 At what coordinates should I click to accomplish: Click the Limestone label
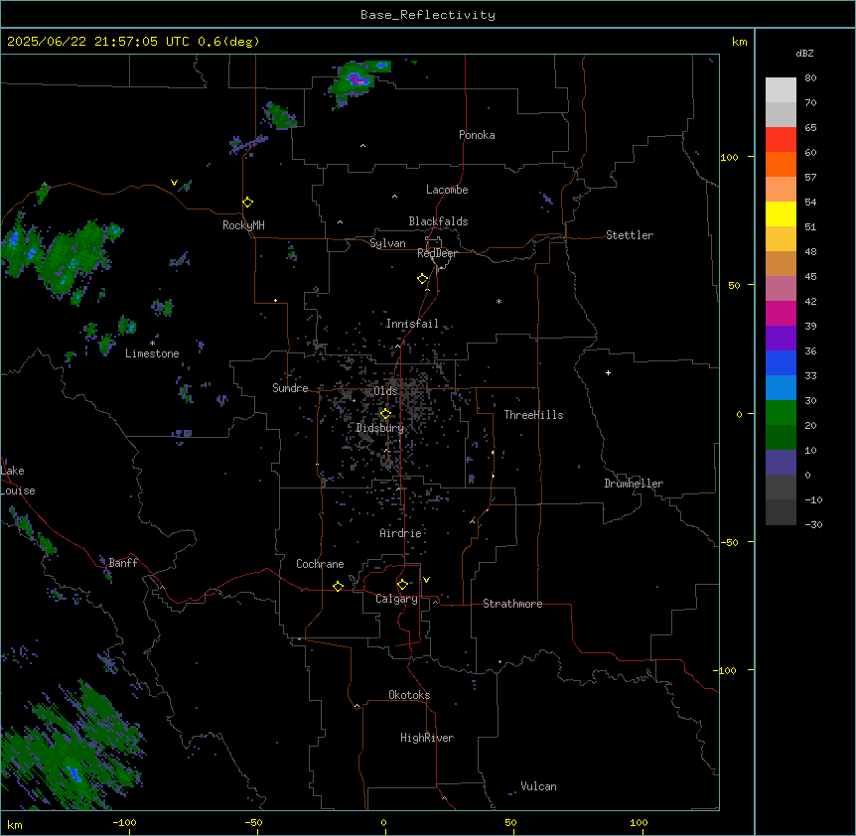(x=152, y=353)
